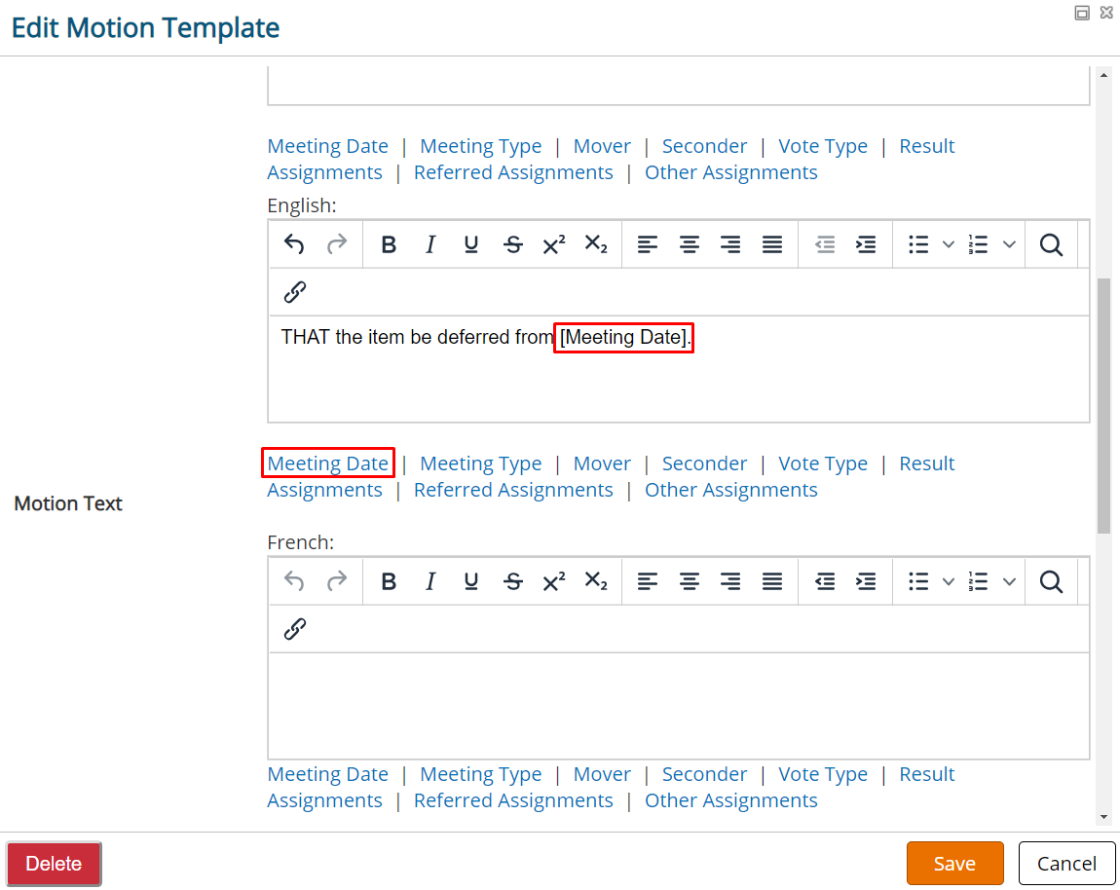
Task: Click the Underline icon in the English toolbar
Action: [471, 244]
